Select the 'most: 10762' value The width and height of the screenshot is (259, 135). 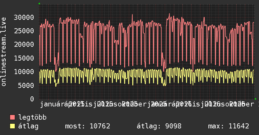coord(88,126)
